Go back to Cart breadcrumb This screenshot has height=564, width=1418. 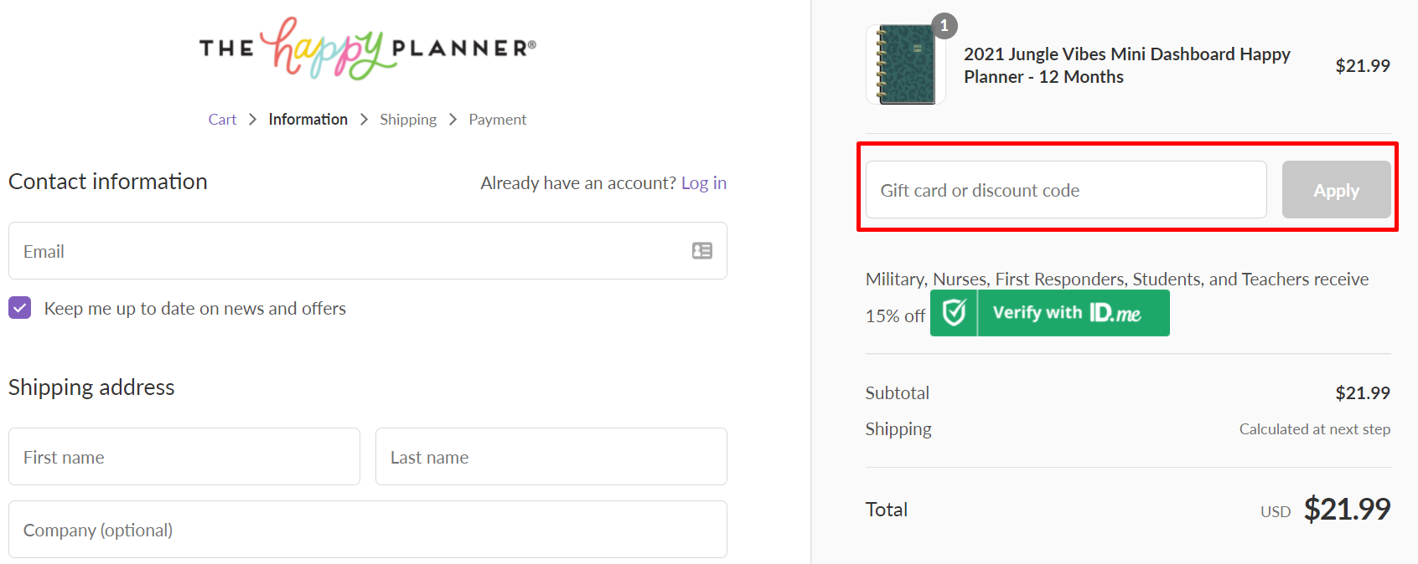[222, 120]
